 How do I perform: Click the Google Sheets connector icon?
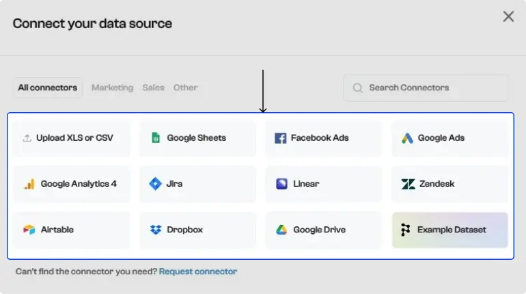coord(156,138)
